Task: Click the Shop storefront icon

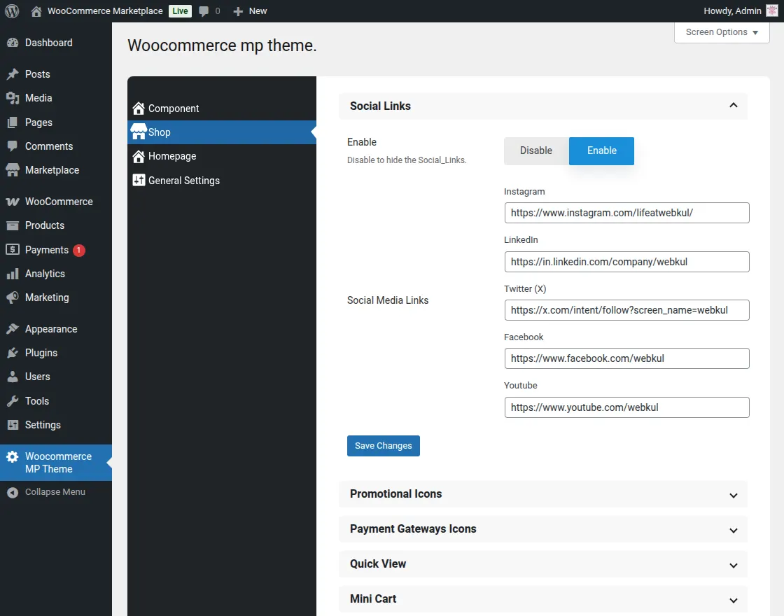Action: point(139,132)
